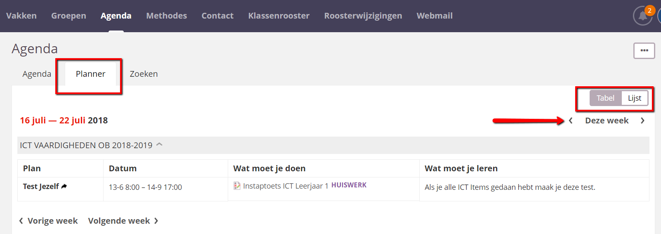Click the three-dots more options button
Viewport: 661px width, 234px height.
click(644, 51)
